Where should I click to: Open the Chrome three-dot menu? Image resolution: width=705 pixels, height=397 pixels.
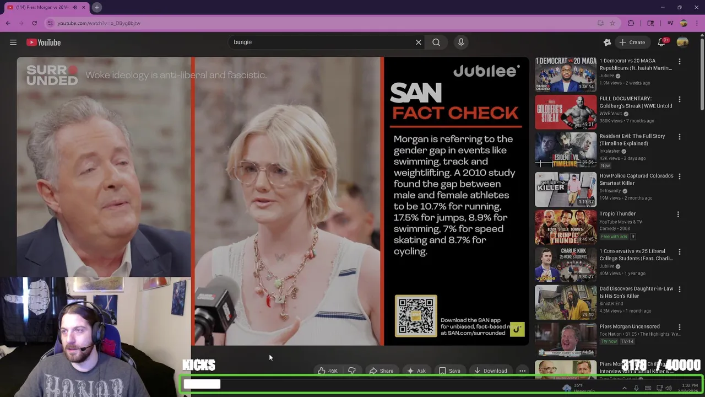coord(697,23)
